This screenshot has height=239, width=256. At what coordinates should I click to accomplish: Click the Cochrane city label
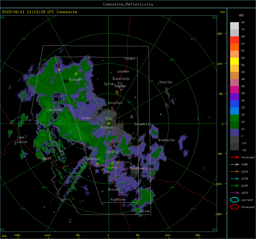point(93,159)
